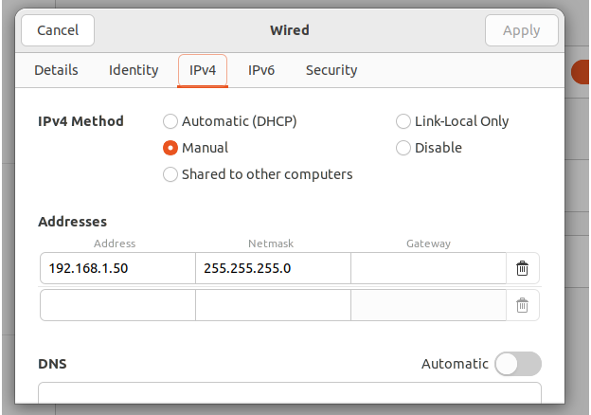Image resolution: width=591 pixels, height=415 pixels.
Task: Open the Identity tab
Action: pos(134,70)
